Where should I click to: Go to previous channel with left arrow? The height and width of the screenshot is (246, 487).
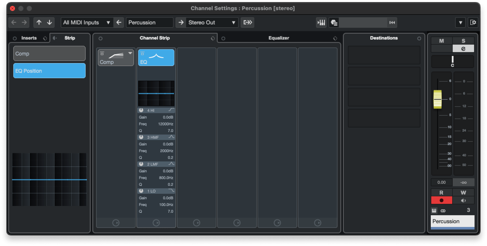click(x=14, y=23)
